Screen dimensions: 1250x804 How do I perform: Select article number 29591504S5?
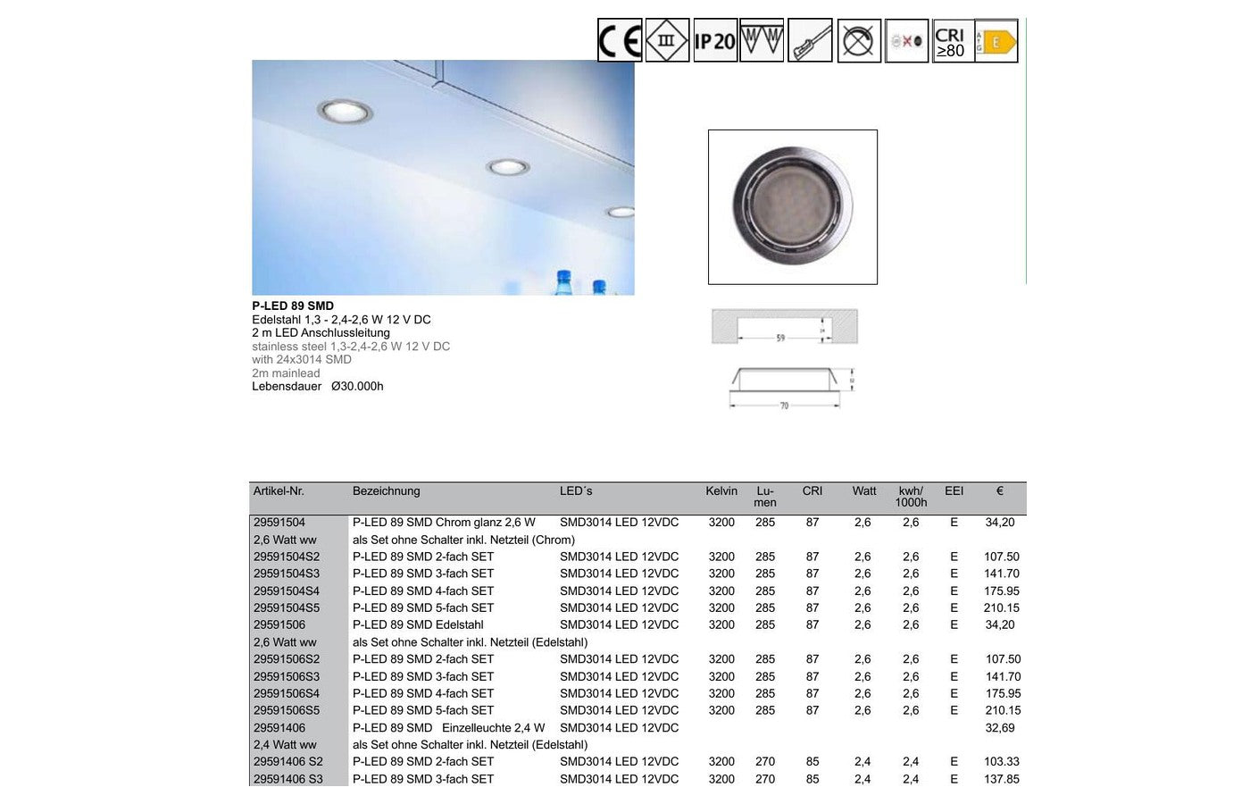[x=287, y=608]
